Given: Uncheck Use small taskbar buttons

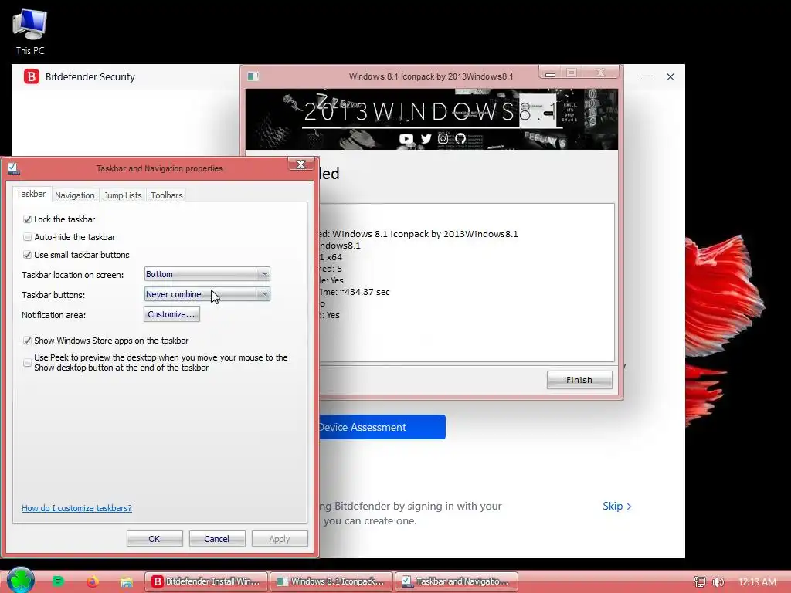Looking at the screenshot, I should (27, 255).
